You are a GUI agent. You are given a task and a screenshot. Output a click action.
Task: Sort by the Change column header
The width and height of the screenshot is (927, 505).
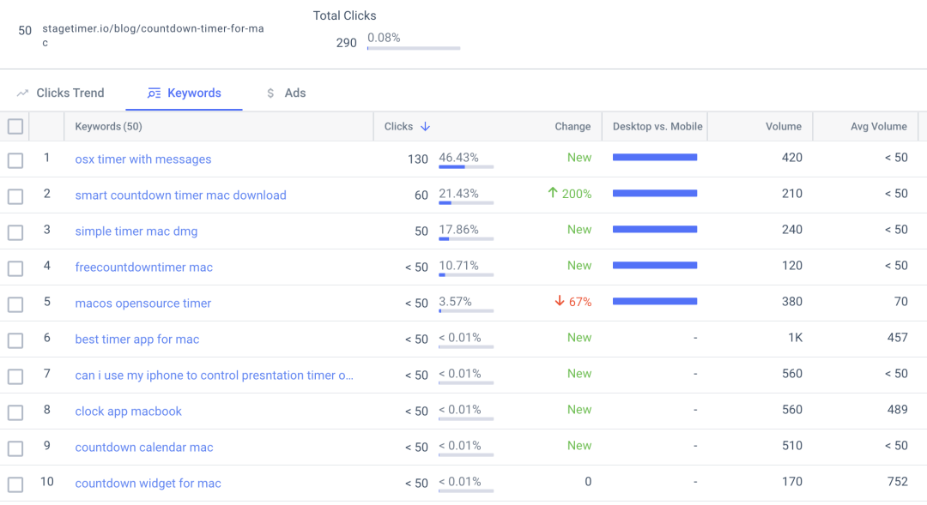(573, 126)
